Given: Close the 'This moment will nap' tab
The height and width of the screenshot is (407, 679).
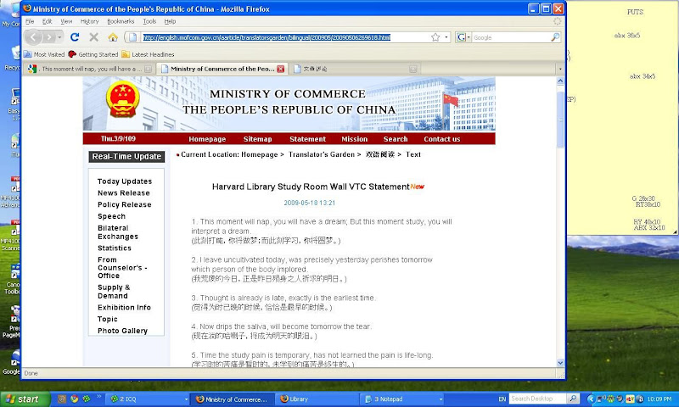Looking at the screenshot, I should 148,69.
